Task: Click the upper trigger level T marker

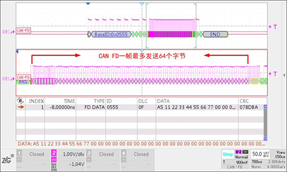Action: [273, 27]
